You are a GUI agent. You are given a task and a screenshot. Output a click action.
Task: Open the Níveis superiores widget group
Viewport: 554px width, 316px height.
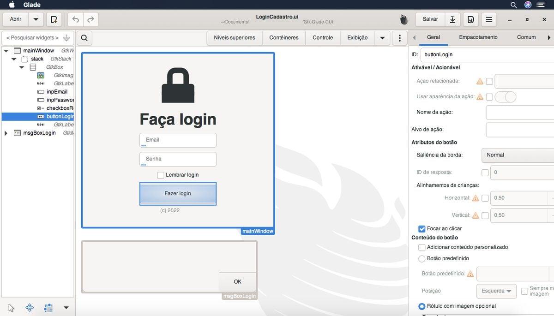point(235,38)
